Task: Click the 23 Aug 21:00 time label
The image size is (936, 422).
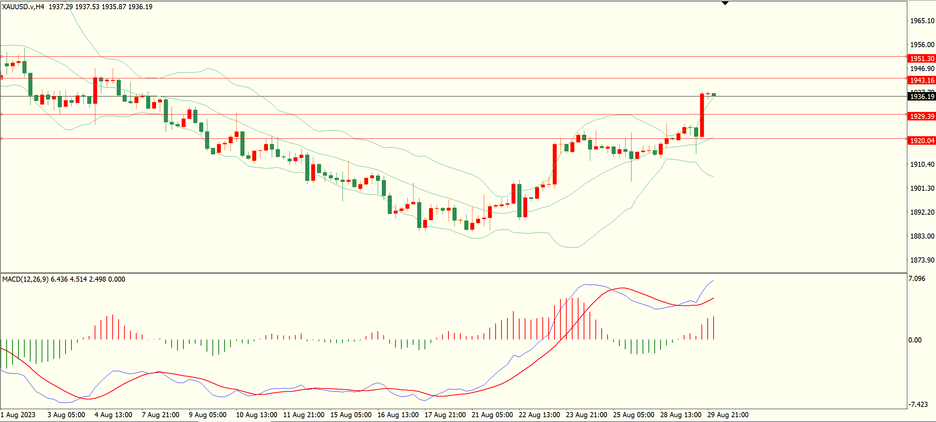Action: click(586, 415)
